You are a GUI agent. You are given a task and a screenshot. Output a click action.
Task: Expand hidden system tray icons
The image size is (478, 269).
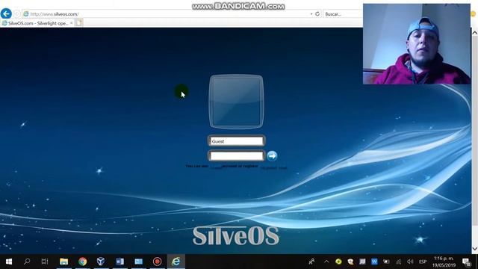(326, 262)
